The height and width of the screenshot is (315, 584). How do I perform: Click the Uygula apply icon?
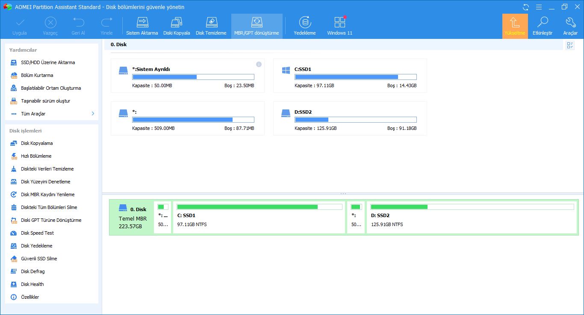pos(20,26)
